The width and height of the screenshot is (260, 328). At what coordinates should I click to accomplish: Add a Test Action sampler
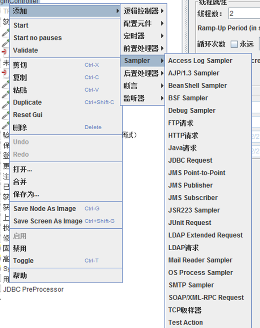(208, 322)
